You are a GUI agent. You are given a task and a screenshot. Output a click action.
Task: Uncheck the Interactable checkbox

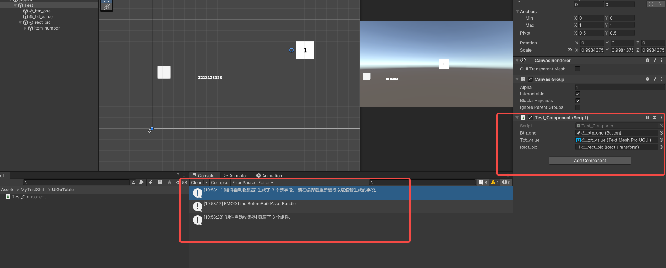[578, 94]
